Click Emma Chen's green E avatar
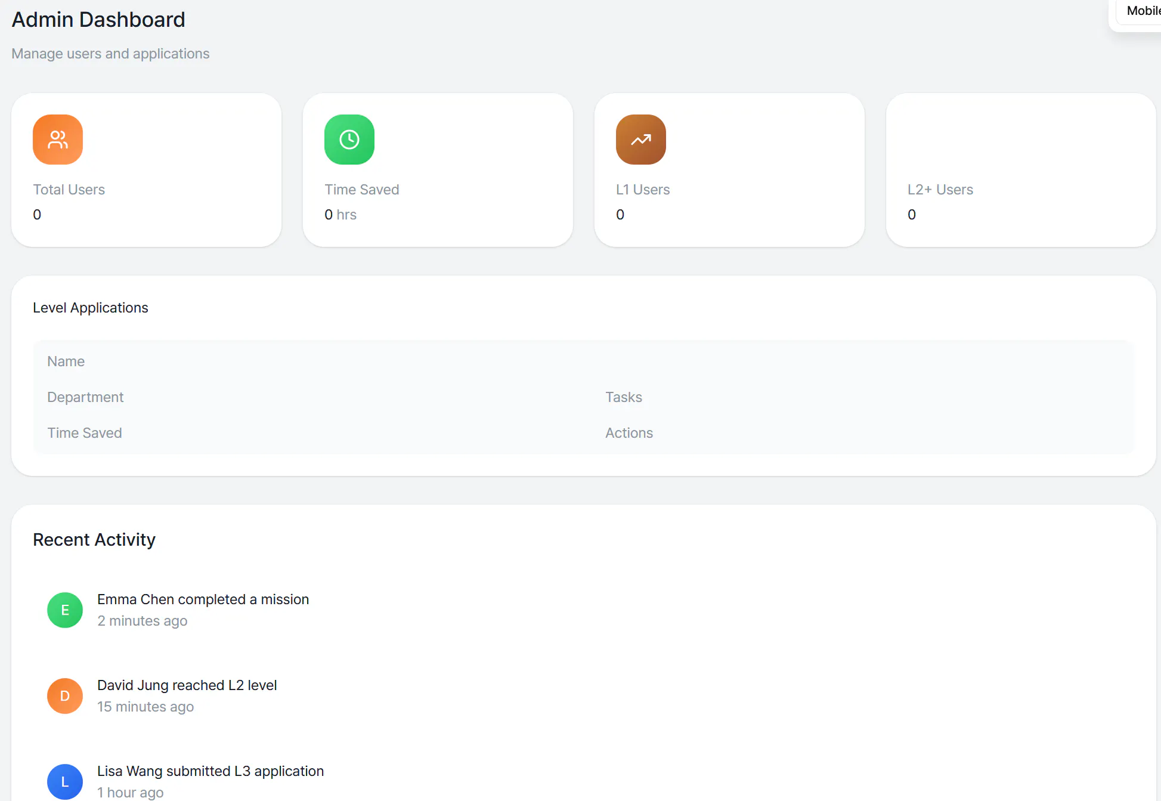This screenshot has height=801, width=1161. (x=65, y=610)
